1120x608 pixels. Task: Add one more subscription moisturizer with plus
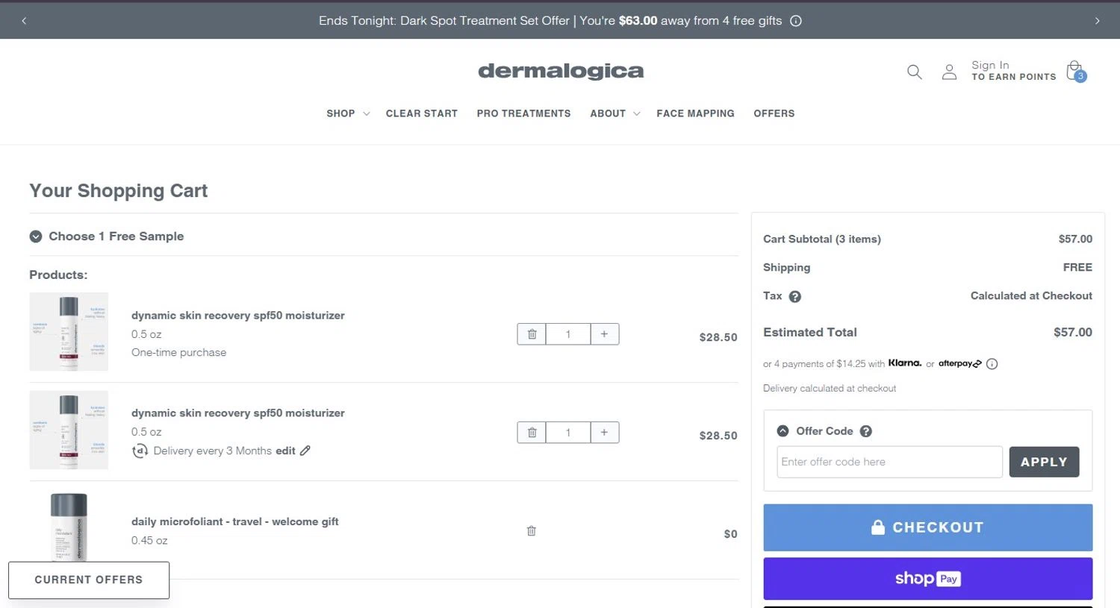click(x=604, y=433)
